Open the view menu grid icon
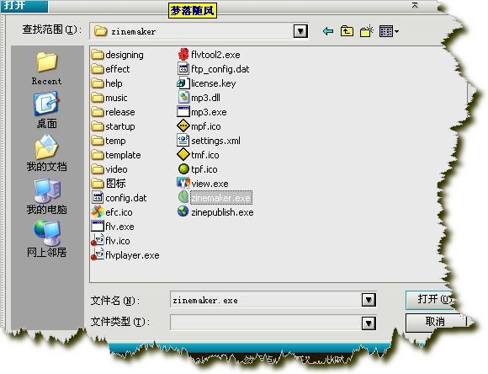The height and width of the screenshot is (374, 488). 389,31
